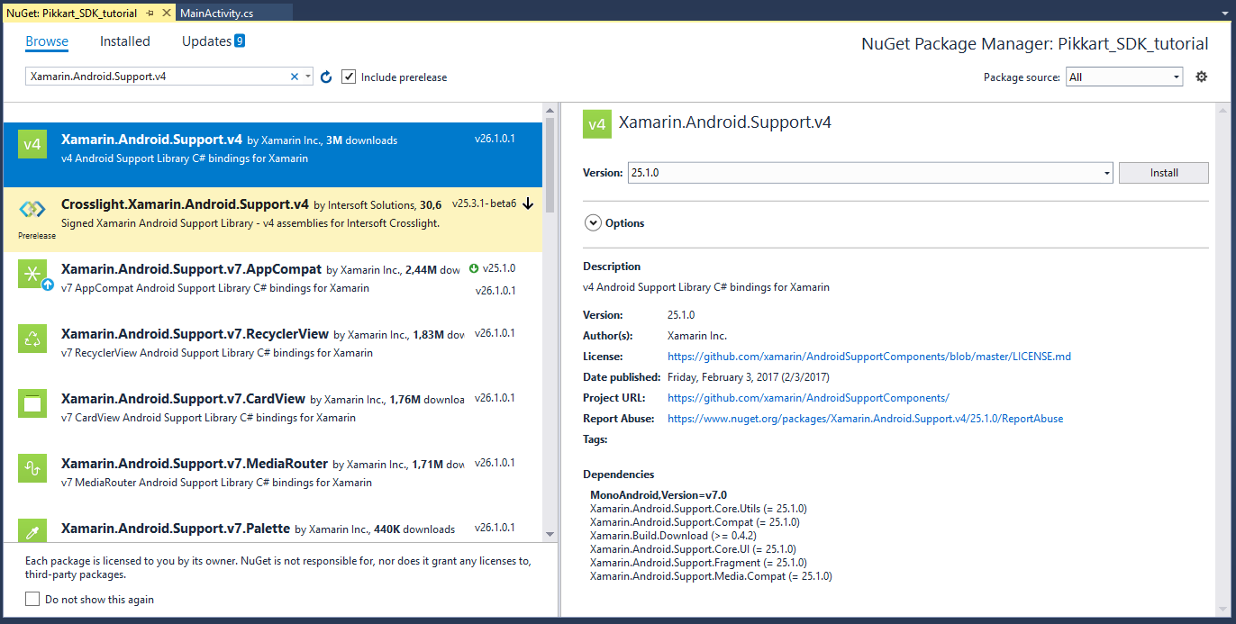This screenshot has height=624, width=1236.
Task: Click the CardView package icon
Action: pos(32,403)
